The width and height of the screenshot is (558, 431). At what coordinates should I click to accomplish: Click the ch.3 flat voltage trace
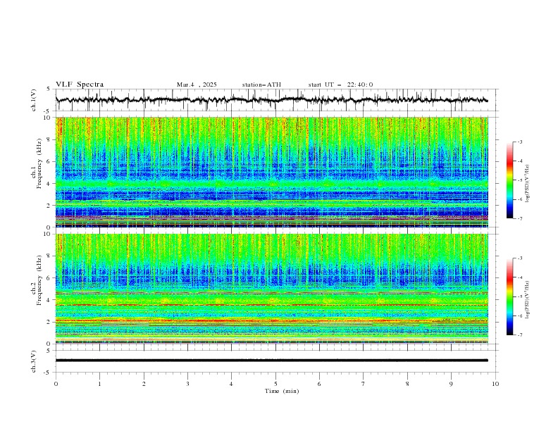tap(271, 361)
